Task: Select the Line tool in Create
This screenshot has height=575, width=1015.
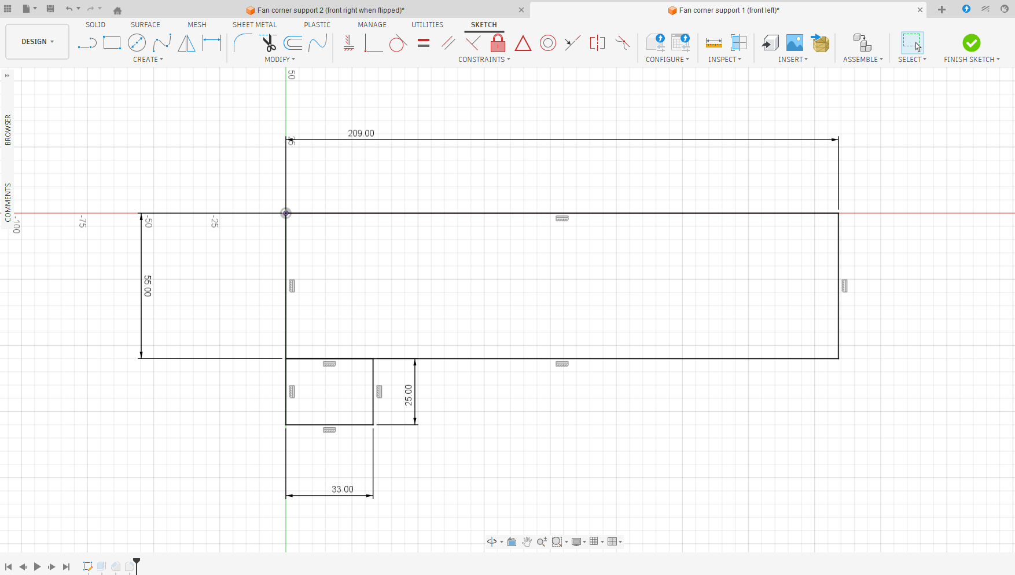Action: pos(87,43)
